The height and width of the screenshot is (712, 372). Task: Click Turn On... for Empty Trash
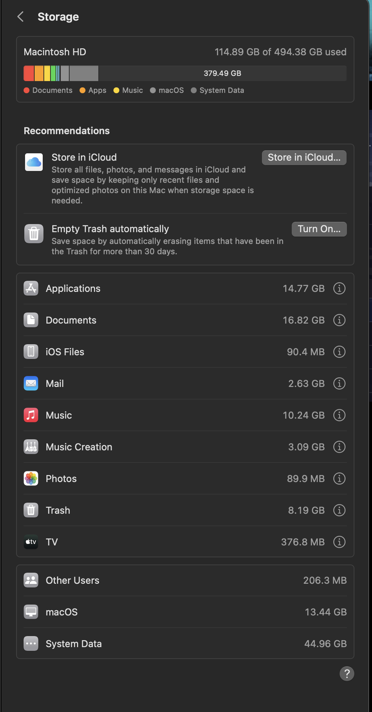click(x=319, y=229)
